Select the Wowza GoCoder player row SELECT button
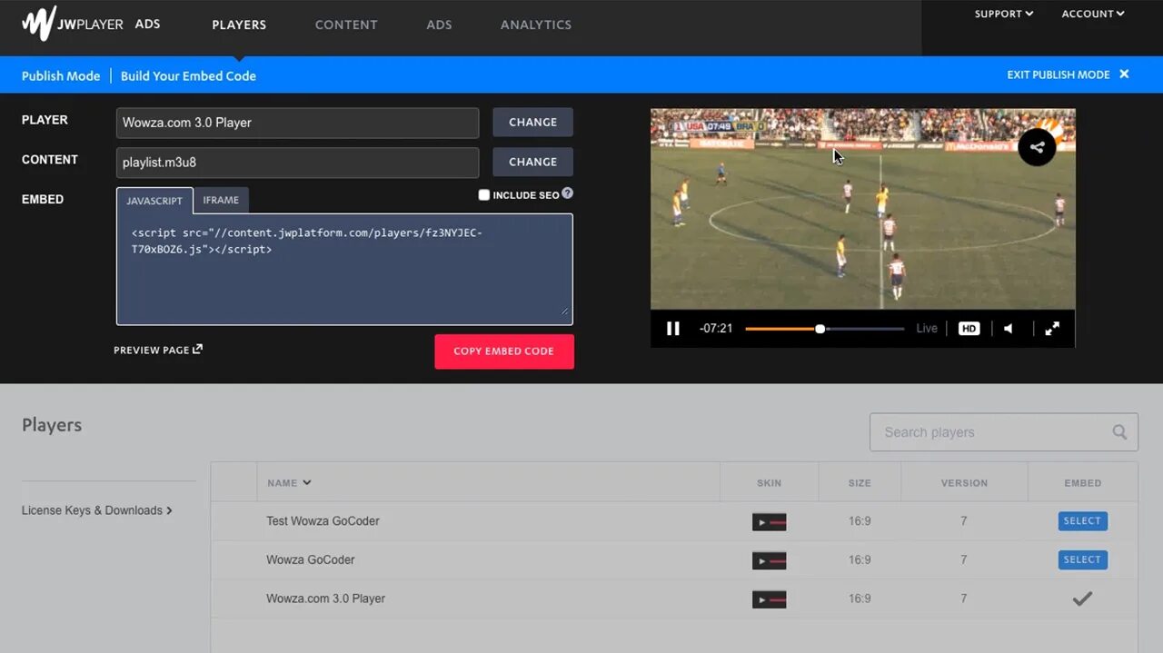Screen dimensions: 1163x653 1082,559
